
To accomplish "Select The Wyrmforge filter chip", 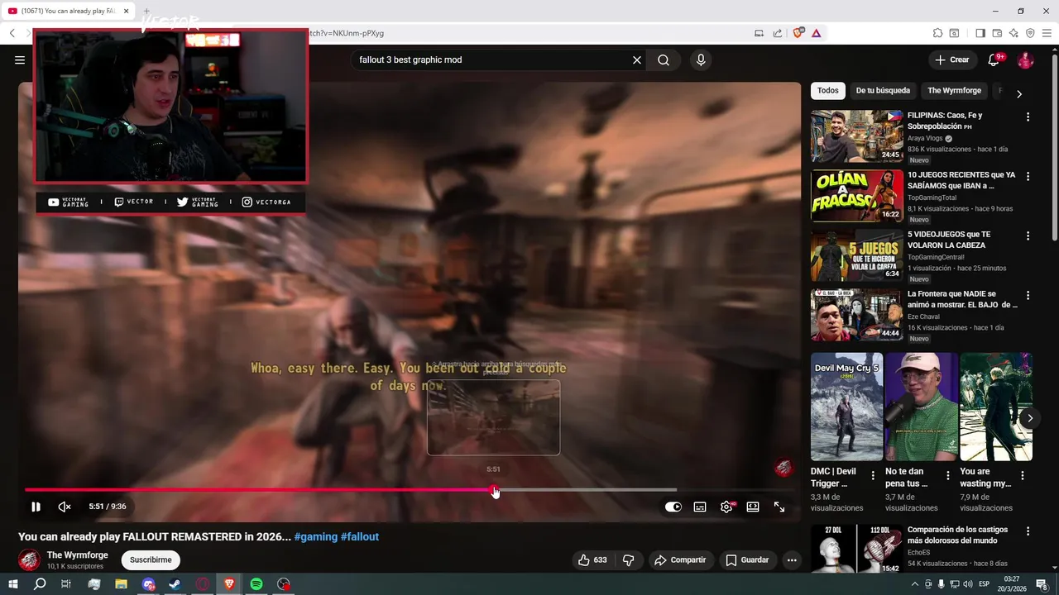I will click(954, 90).
